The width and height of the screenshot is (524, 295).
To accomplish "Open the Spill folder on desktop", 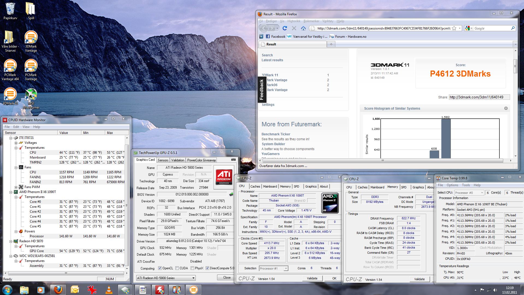I will point(31,11).
